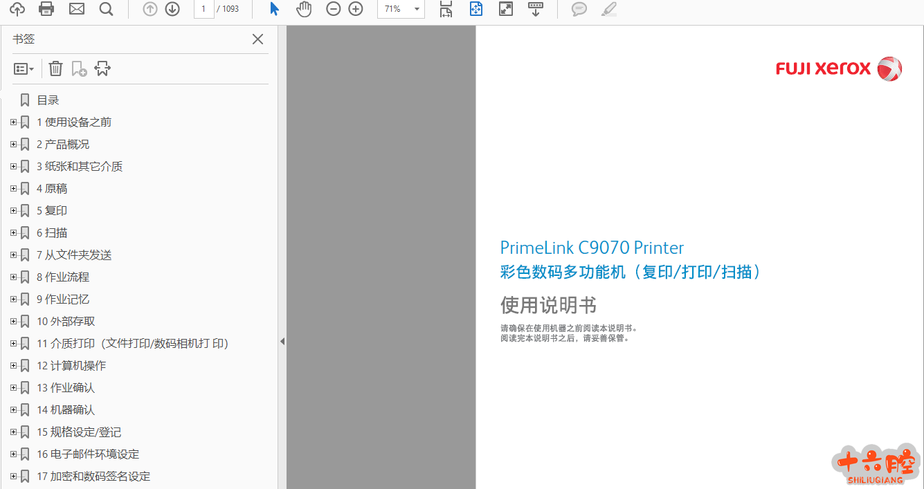Activate the hand pan tool

pyautogui.click(x=304, y=9)
